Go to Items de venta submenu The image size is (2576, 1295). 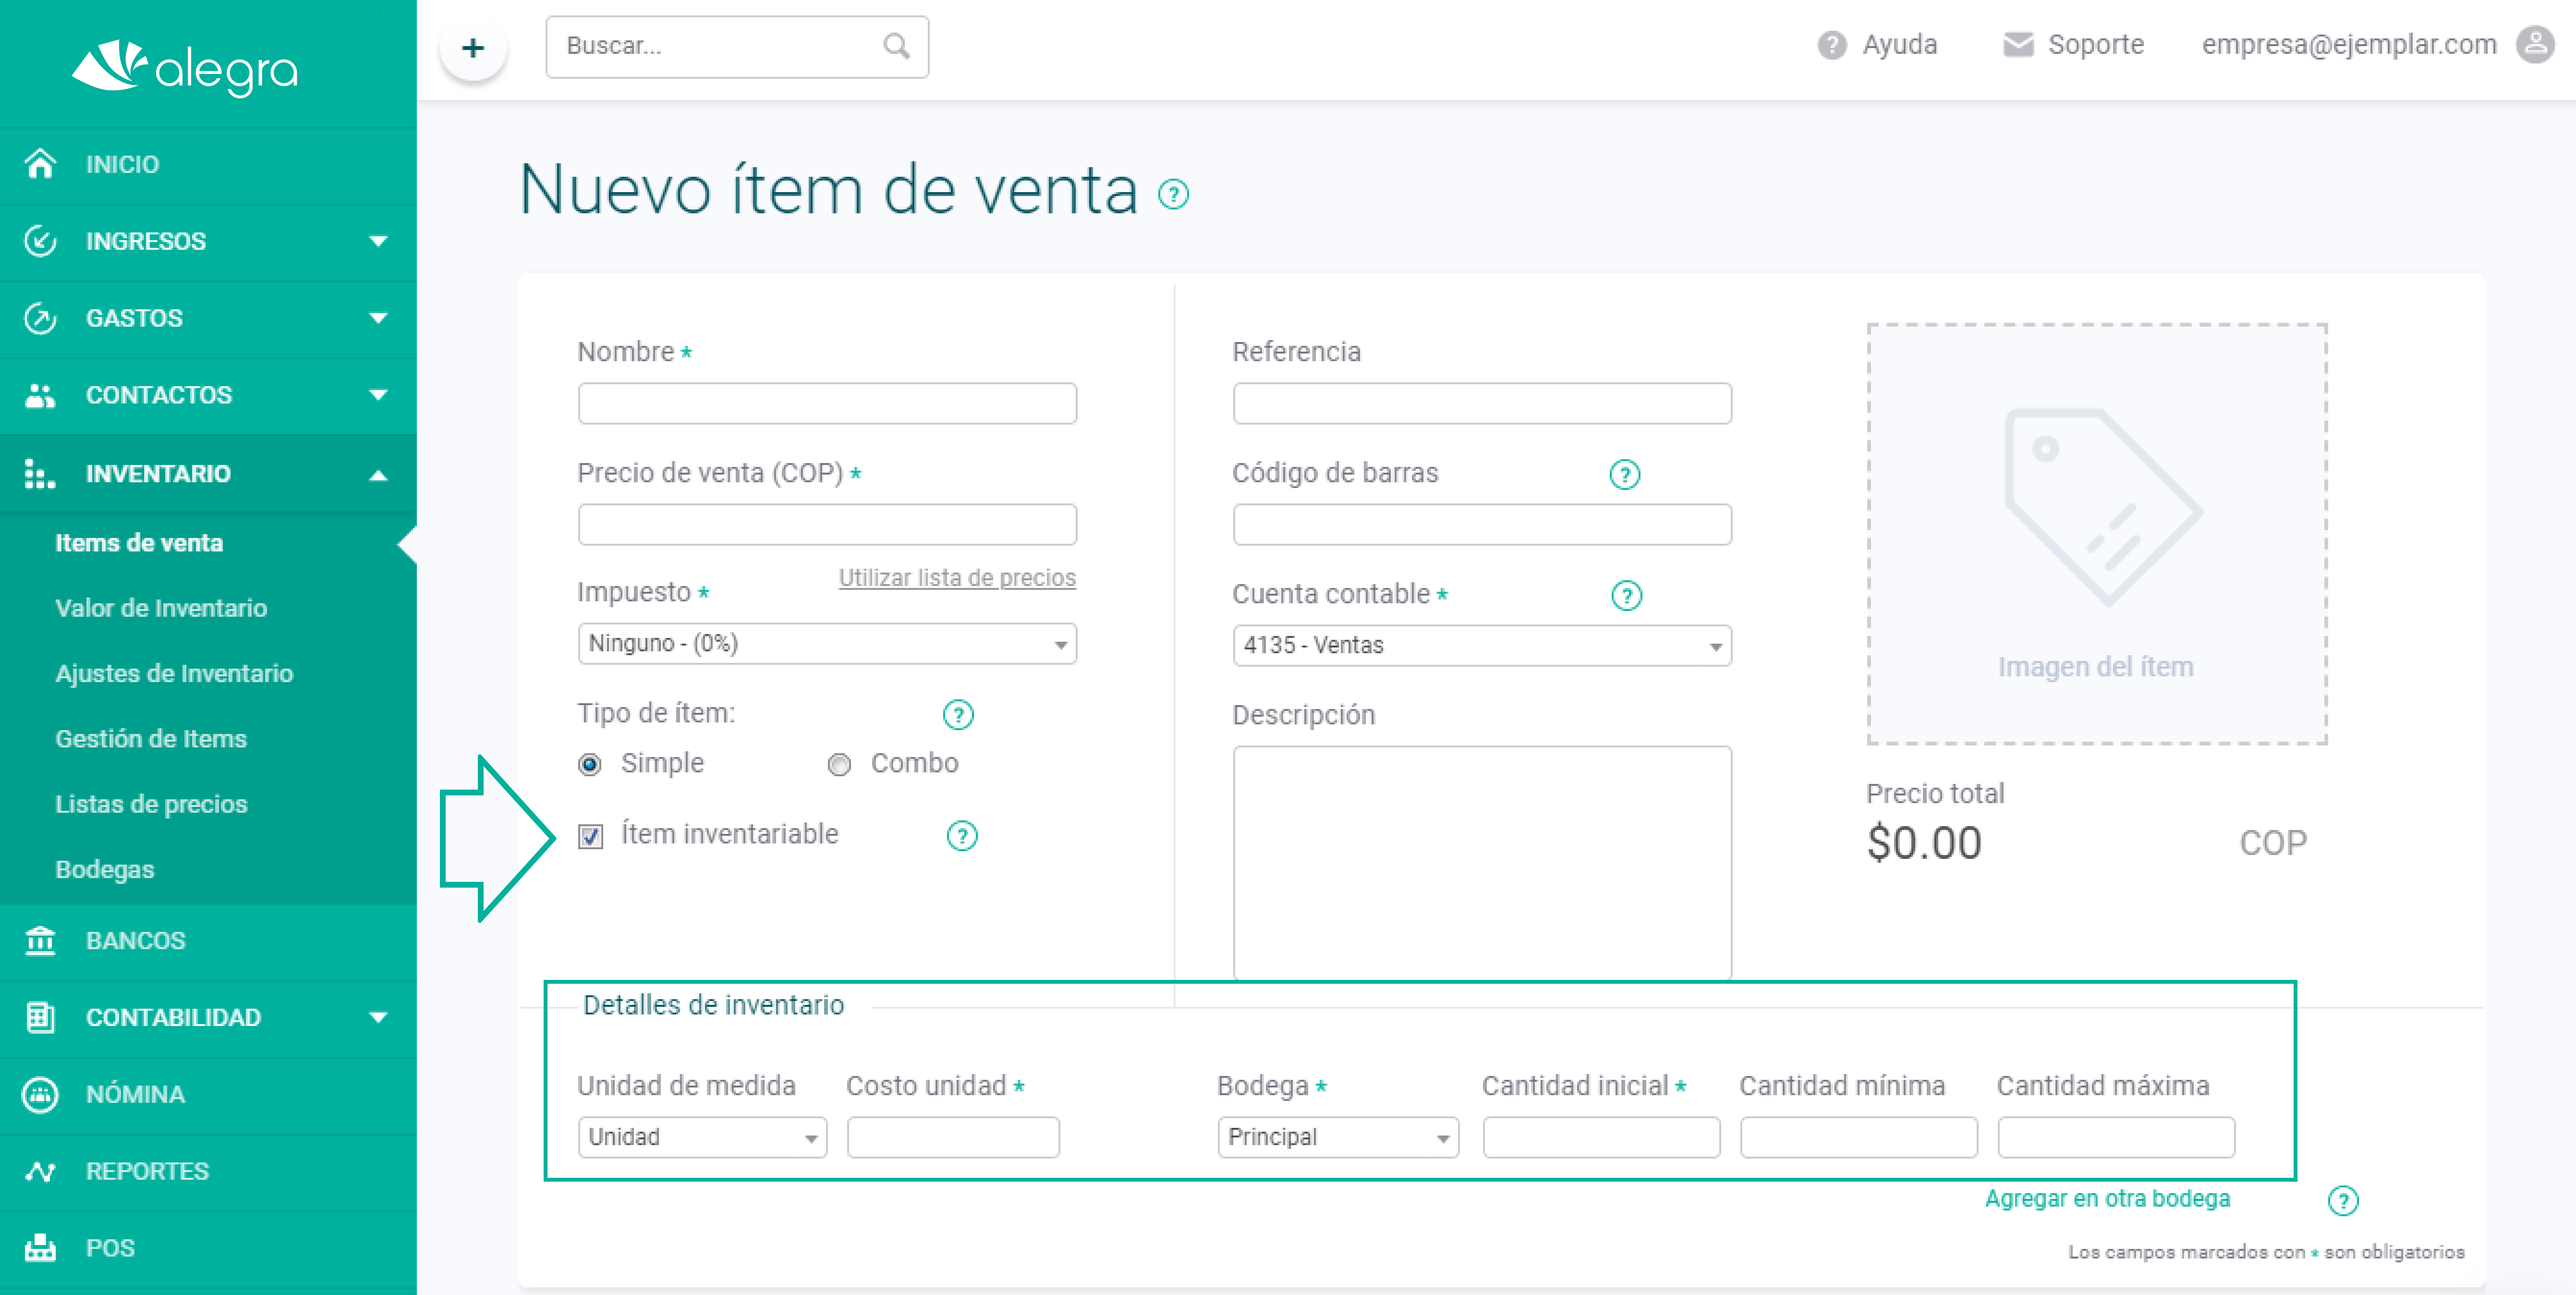point(139,543)
